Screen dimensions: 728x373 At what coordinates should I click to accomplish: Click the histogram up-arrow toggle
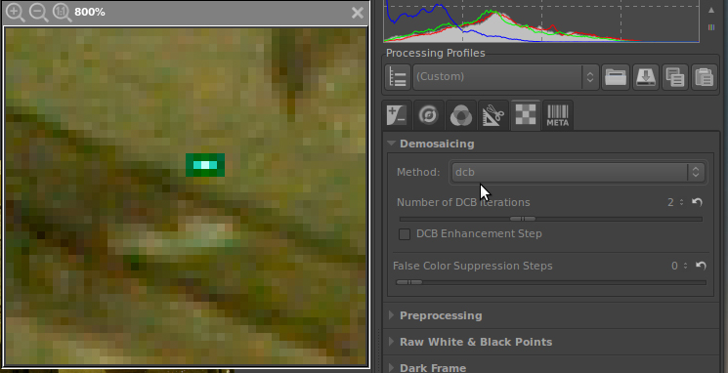click(x=711, y=10)
